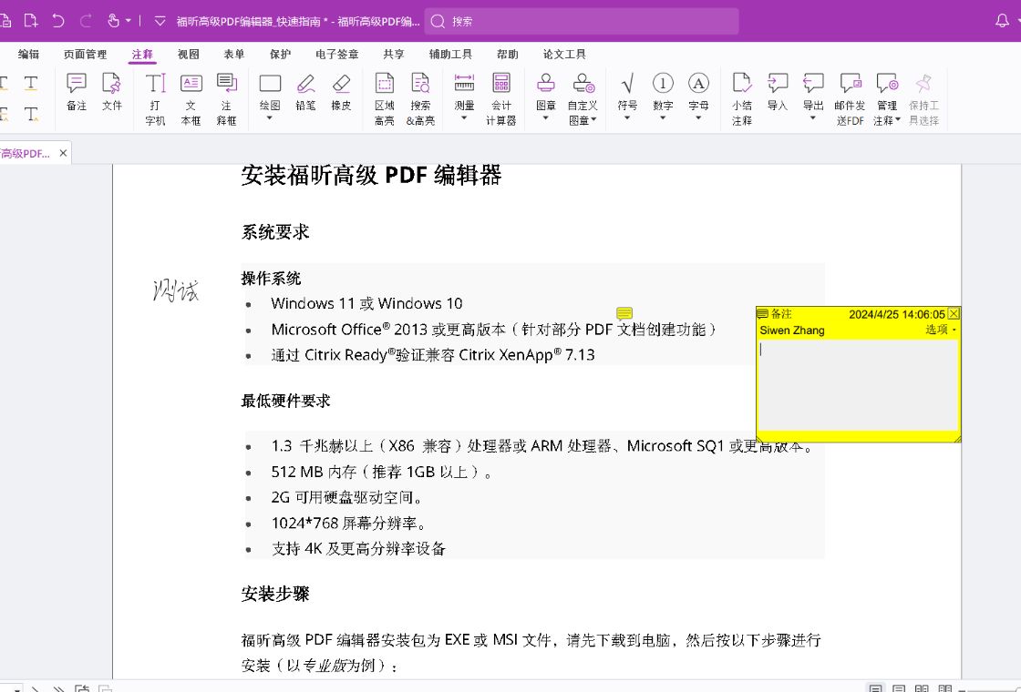
Task: Click the yellow note icon on the page
Action: 624,314
